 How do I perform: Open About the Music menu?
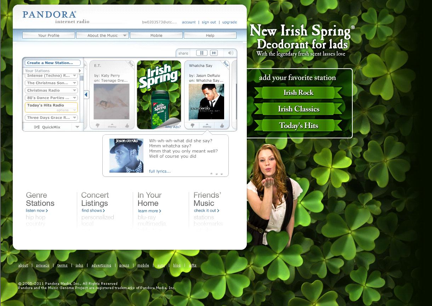tap(102, 35)
